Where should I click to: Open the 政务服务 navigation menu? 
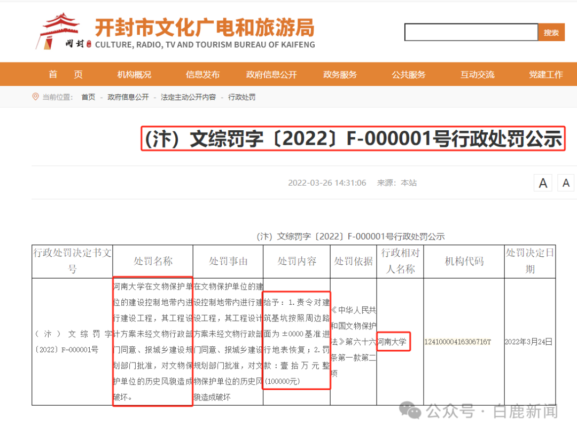pos(340,74)
